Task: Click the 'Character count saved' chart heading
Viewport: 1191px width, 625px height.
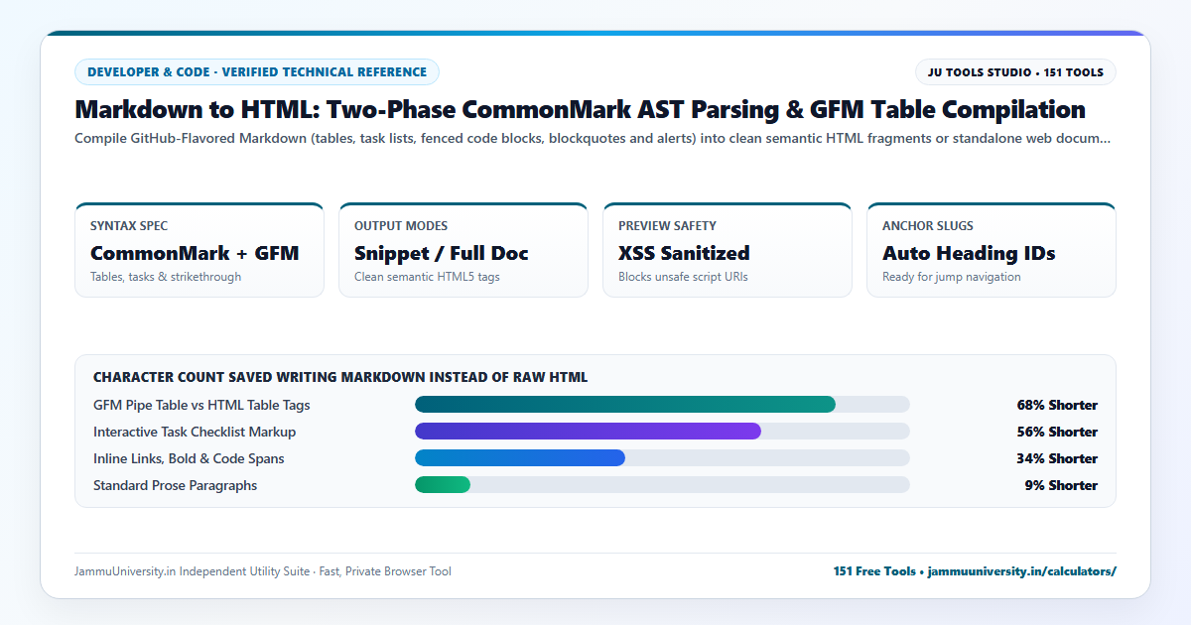Action: tap(340, 377)
